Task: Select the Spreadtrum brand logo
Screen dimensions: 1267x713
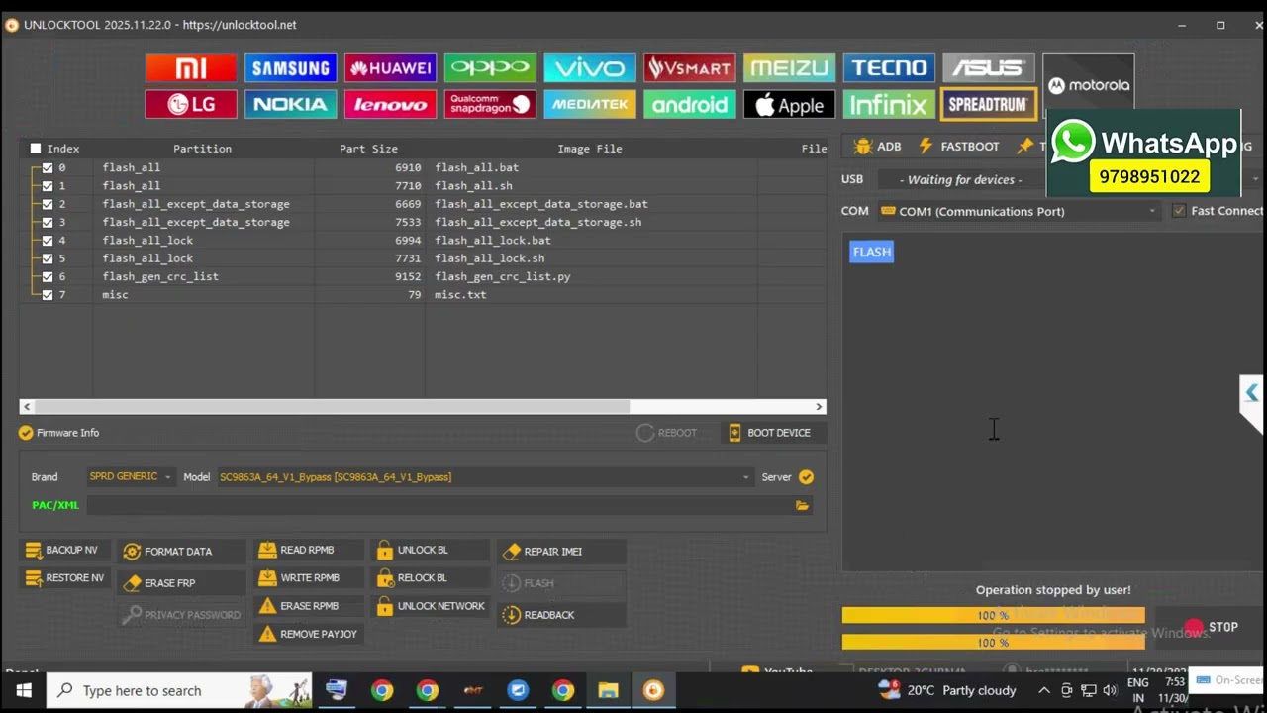Action: 989,104
